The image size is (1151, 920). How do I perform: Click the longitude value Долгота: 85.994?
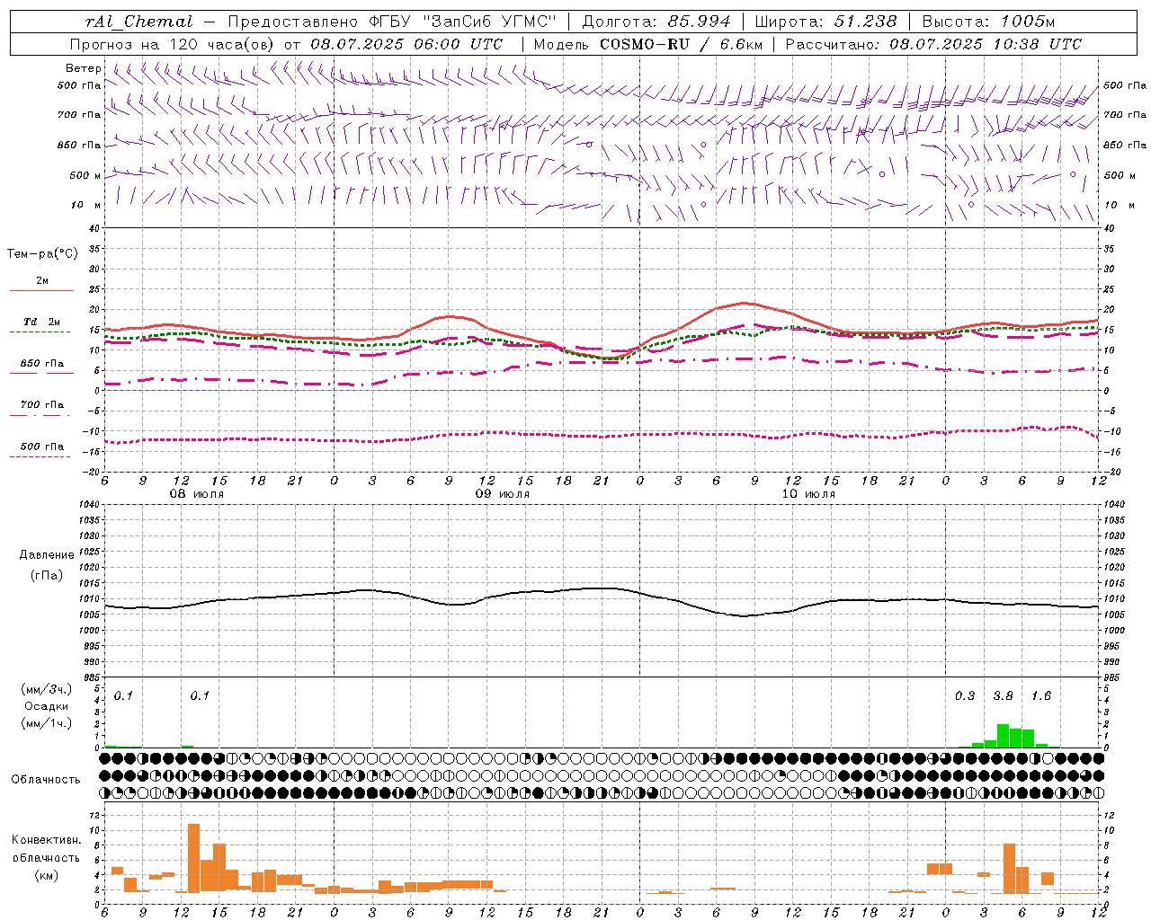[x=656, y=22]
